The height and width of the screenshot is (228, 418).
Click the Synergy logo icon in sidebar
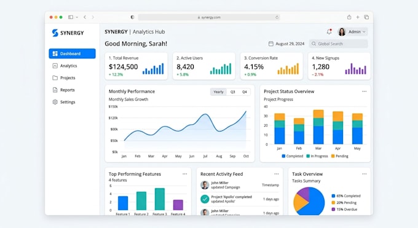click(x=55, y=33)
